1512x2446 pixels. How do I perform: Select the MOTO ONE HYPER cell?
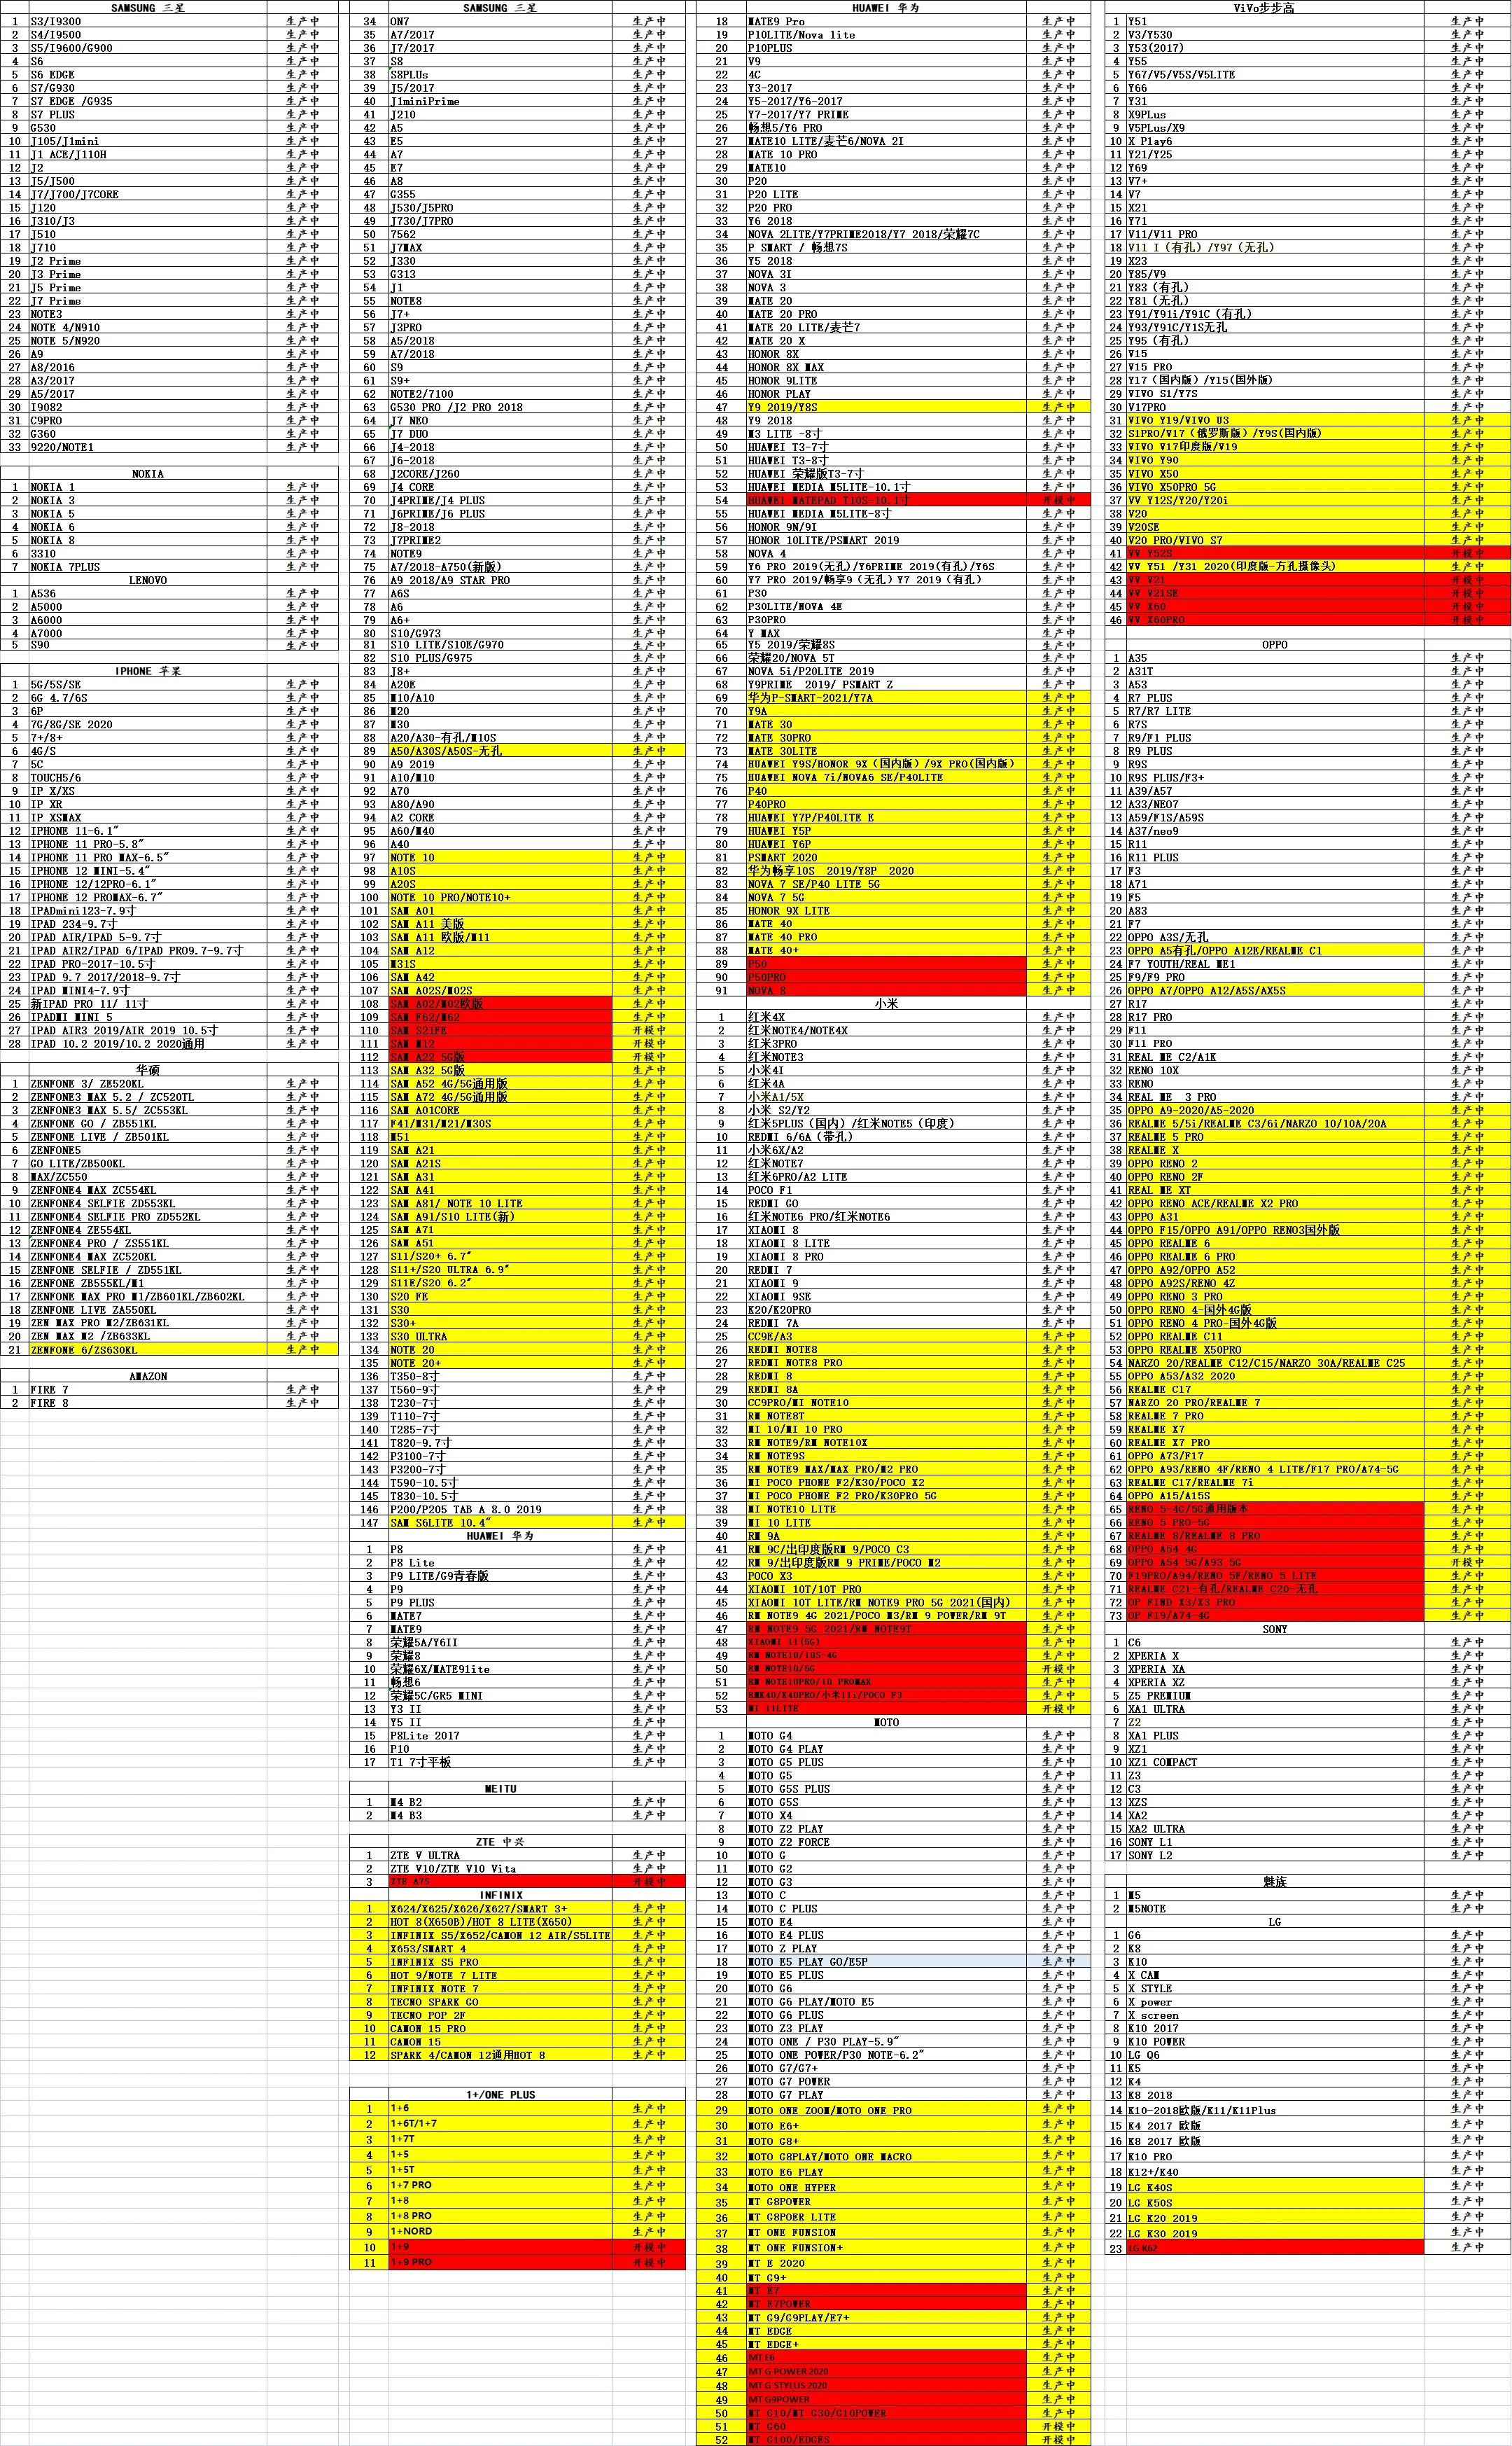click(886, 2187)
